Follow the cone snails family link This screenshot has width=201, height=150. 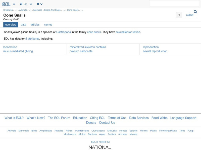[94, 32]
